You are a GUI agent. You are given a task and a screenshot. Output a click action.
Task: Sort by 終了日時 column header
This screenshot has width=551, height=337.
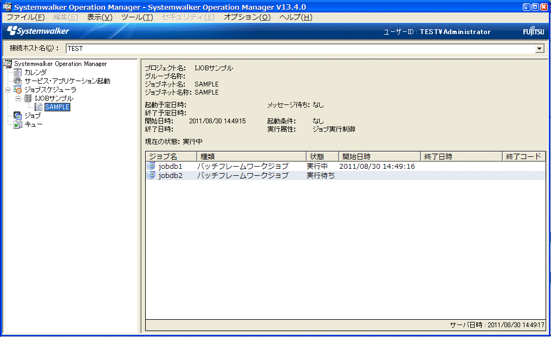462,156
